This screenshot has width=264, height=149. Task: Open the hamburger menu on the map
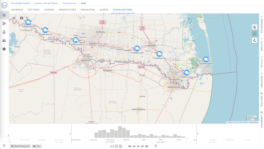point(14,18)
